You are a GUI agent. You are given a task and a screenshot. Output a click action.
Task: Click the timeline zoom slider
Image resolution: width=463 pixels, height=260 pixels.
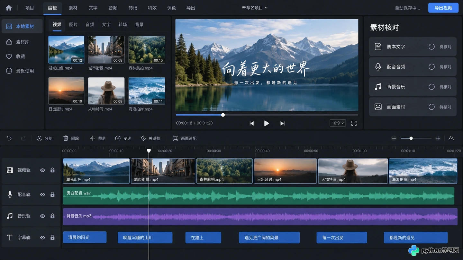pos(416,138)
